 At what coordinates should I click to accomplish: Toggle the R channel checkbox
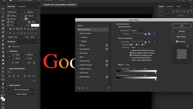pos(131,45)
